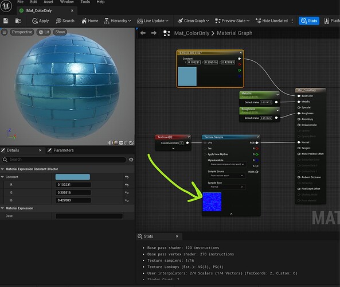Click the RGBA output pin on Texture Sample
Screen dimensions: 340x287
pos(257,172)
